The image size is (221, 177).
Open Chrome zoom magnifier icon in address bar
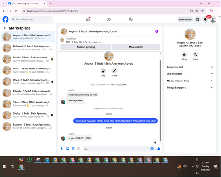[197, 11]
